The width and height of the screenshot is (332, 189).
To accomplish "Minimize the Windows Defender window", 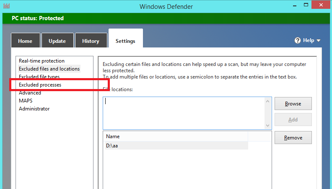I will [295, 5].
